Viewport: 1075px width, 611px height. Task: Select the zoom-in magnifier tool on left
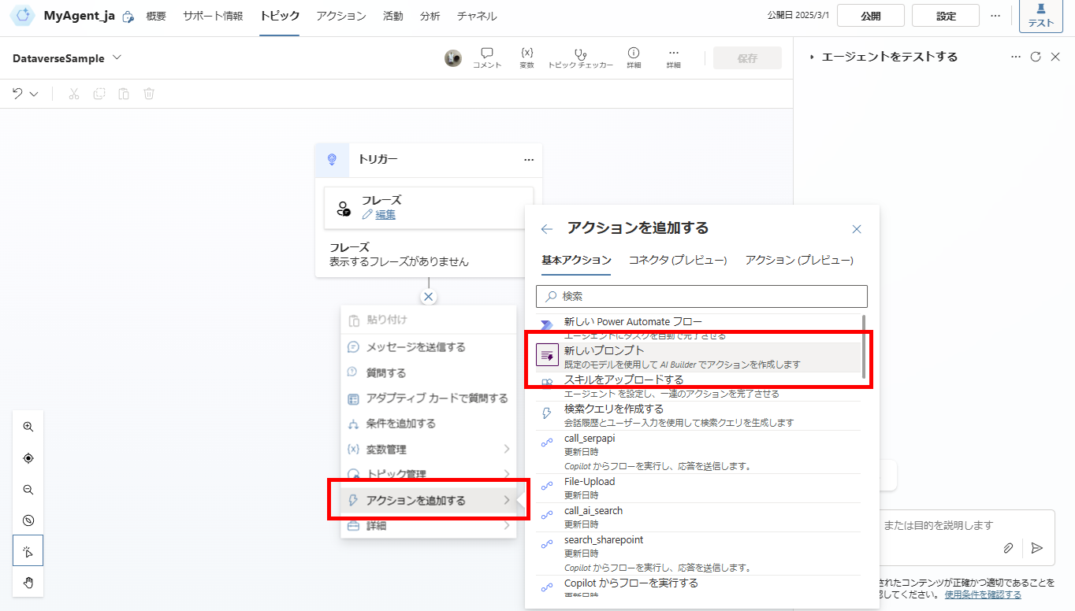coord(28,426)
